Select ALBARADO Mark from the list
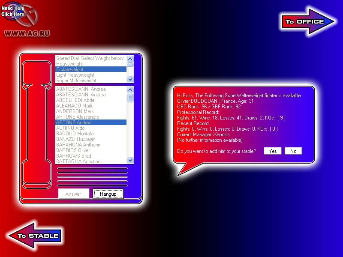This screenshot has height=257, width=343. click(x=91, y=106)
